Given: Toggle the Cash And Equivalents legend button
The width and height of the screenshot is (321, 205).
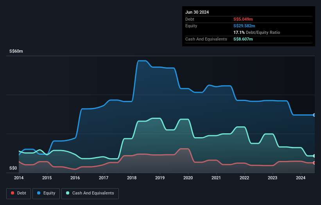Looking at the screenshot, I should point(90,193).
